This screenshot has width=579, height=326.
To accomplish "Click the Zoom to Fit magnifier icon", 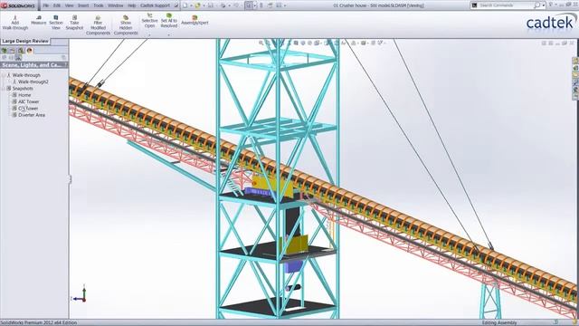I will [261, 43].
